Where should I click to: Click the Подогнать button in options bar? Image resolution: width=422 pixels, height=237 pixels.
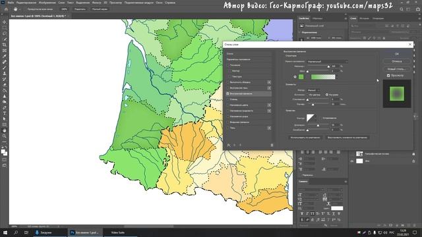click(80, 9)
